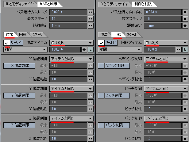Click the arrow stepper for left 最大ステップ
Image resolution: width=189 pixels, height=142 pixels.
click(91, 19)
